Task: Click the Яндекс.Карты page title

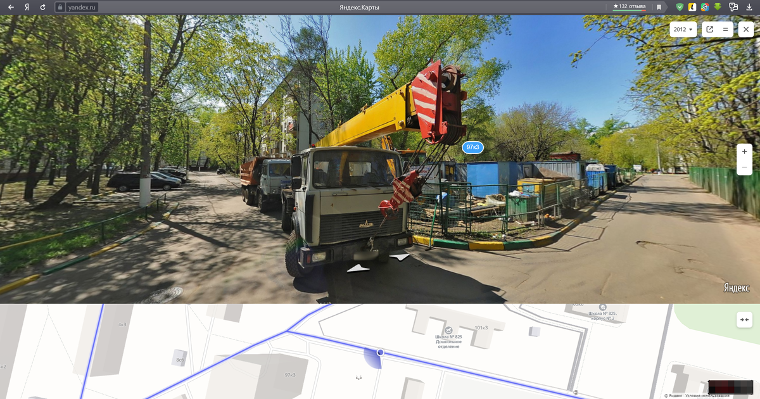Action: click(x=360, y=7)
